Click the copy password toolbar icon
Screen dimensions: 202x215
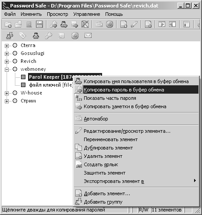tap(53, 24)
